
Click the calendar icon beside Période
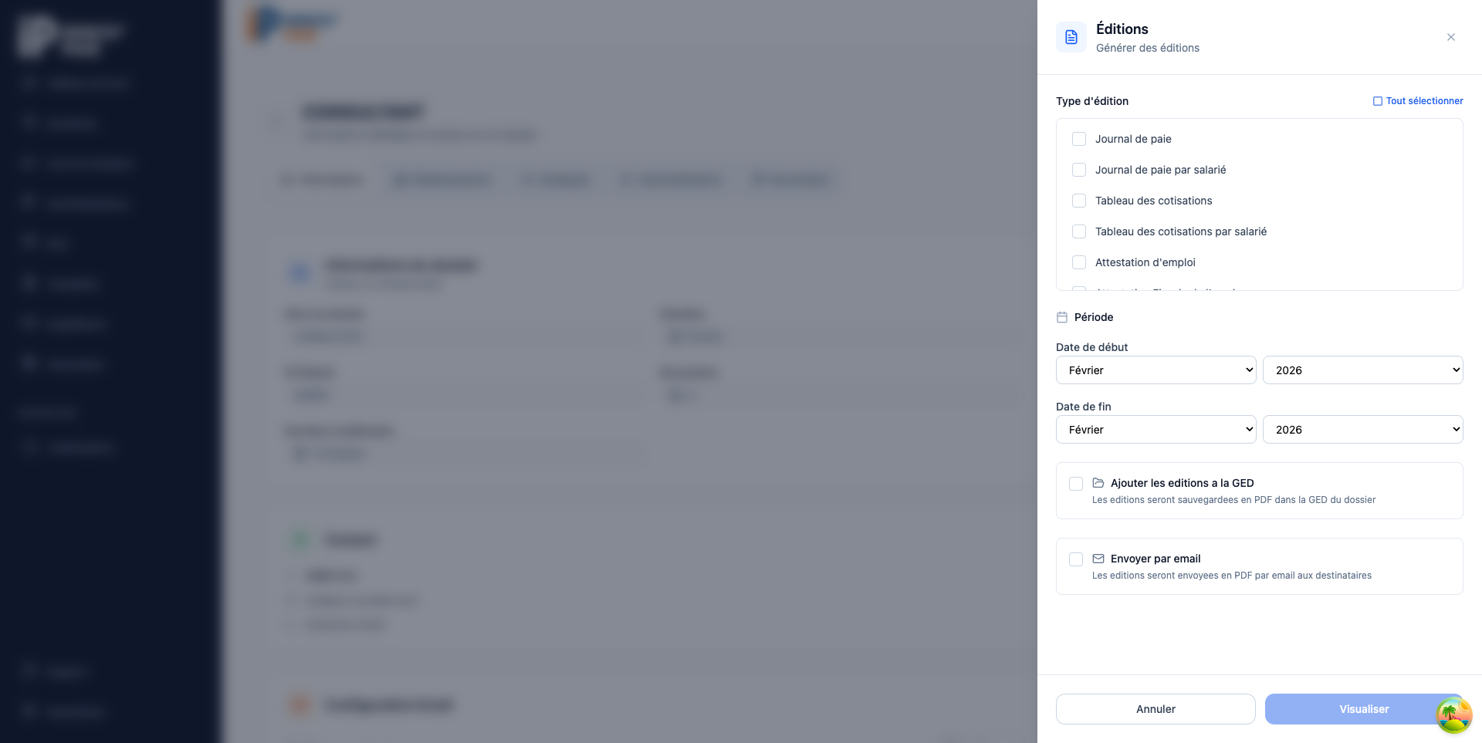coord(1062,317)
